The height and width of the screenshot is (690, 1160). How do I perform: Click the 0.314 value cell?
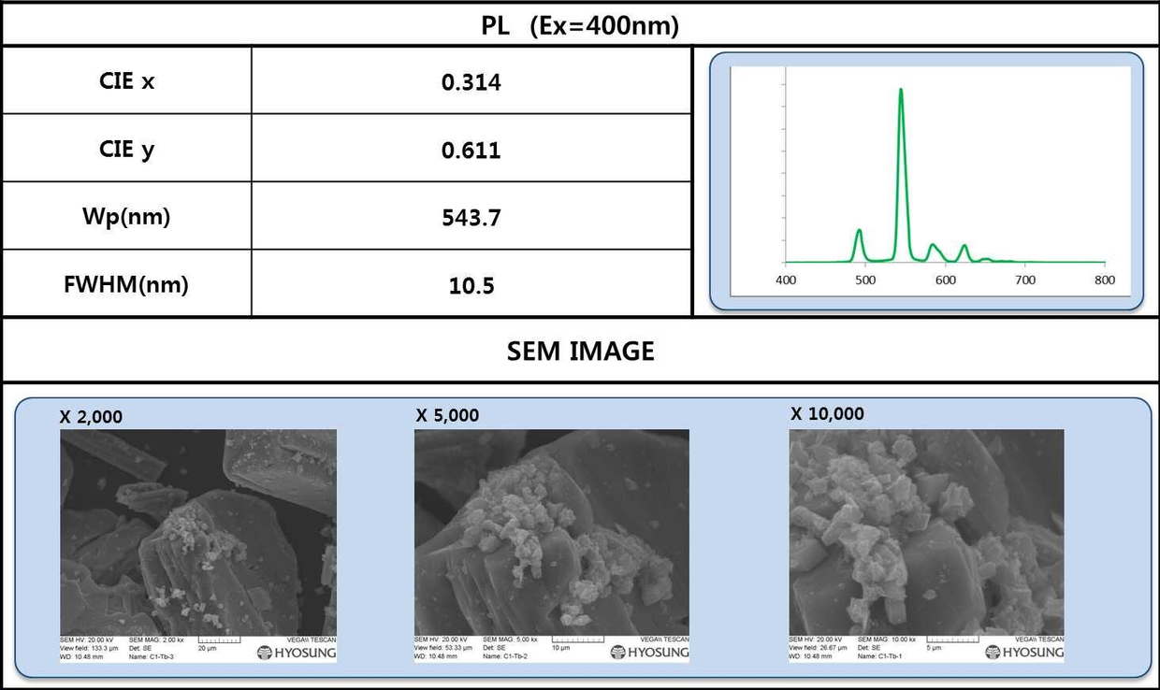coord(471,82)
